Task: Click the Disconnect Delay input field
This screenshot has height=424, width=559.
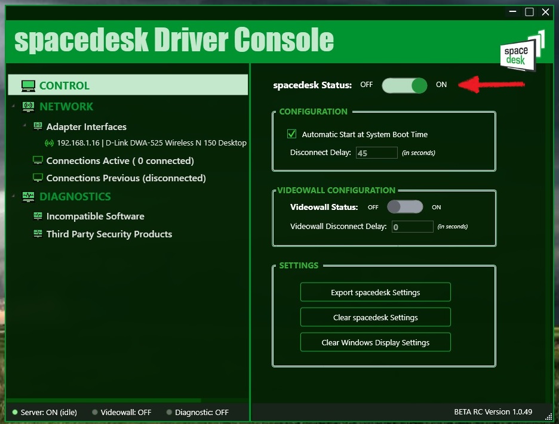Action: click(x=376, y=153)
